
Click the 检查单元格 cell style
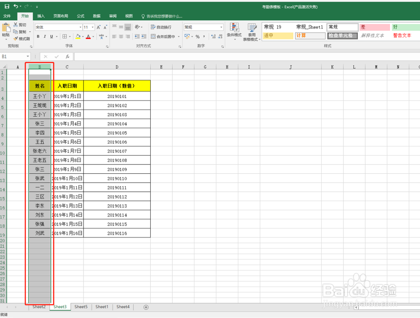pos(342,36)
